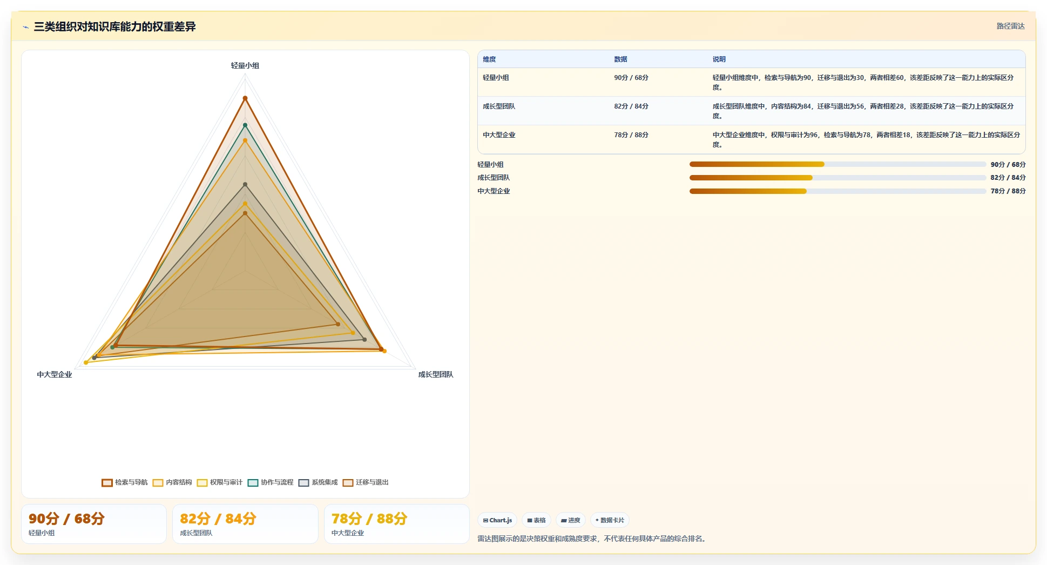Hide 权限与审计 dataset via legend
1047x565 pixels.
[x=220, y=482]
